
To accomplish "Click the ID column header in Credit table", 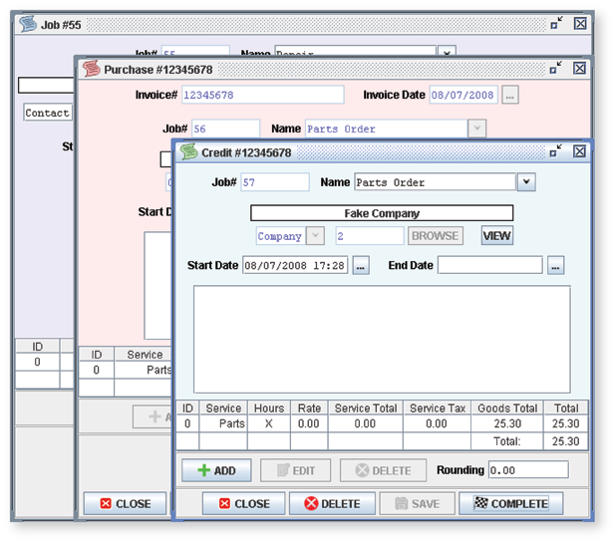I will [x=187, y=408].
